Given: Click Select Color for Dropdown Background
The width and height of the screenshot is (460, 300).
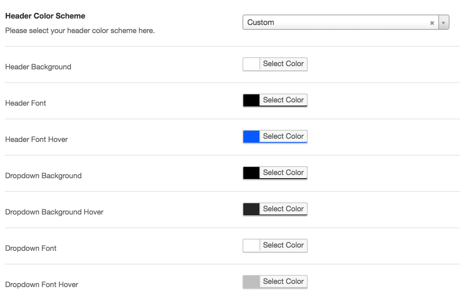Looking at the screenshot, I should [284, 173].
